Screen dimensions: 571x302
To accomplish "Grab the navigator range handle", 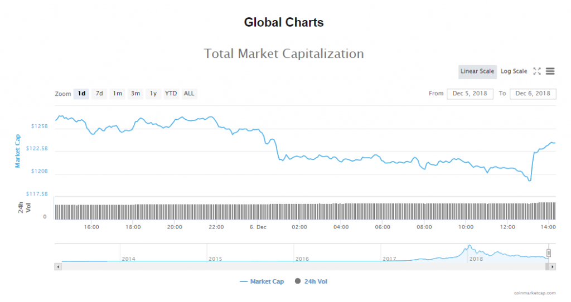I will click(x=548, y=252).
